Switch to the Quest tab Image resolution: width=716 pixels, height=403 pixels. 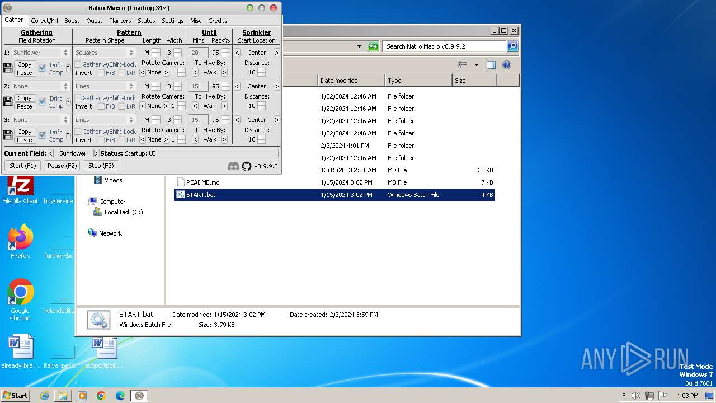94,21
